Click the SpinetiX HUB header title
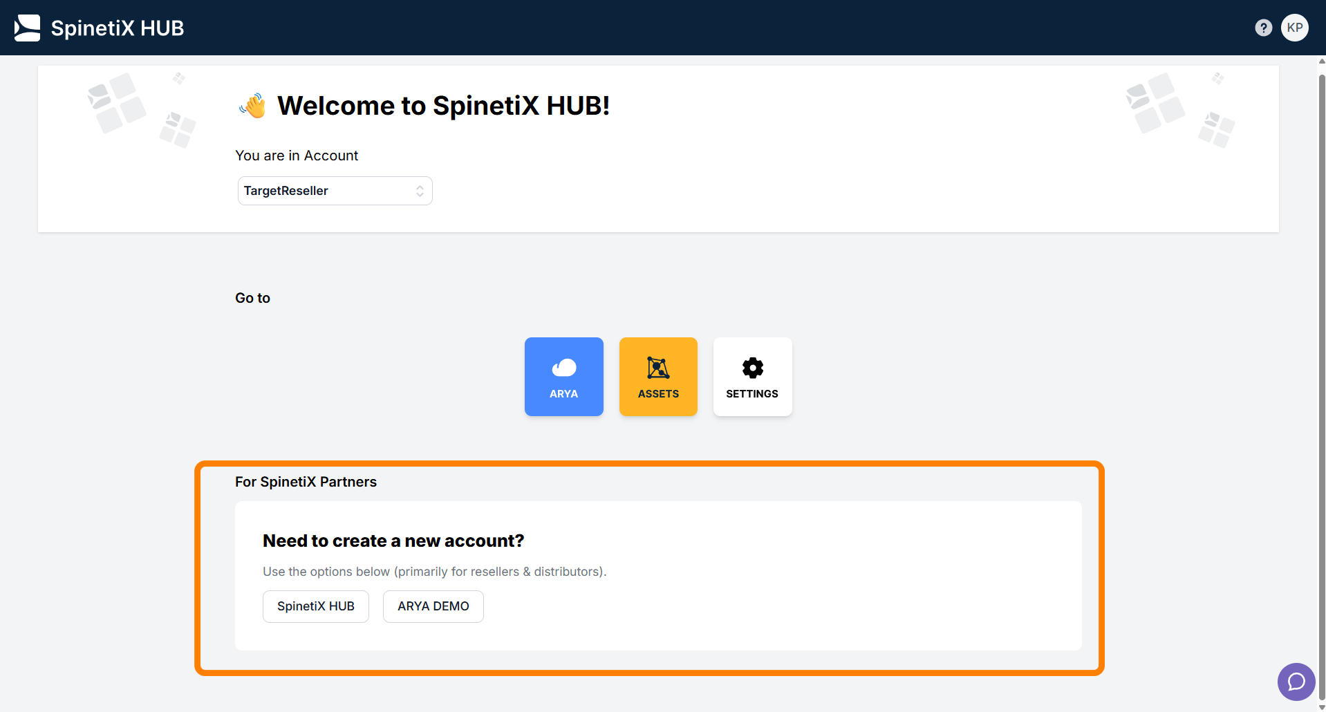 118,28
